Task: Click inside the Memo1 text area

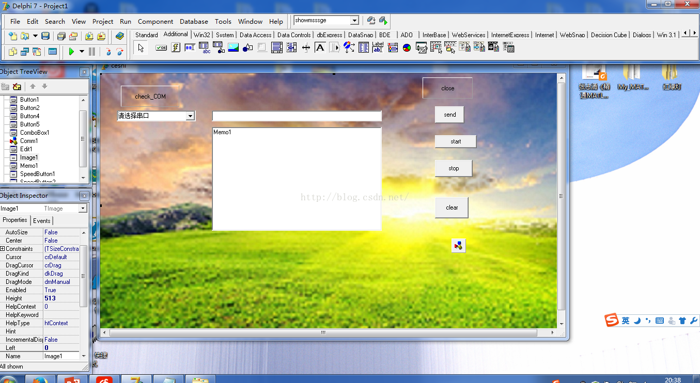Action: click(297, 179)
